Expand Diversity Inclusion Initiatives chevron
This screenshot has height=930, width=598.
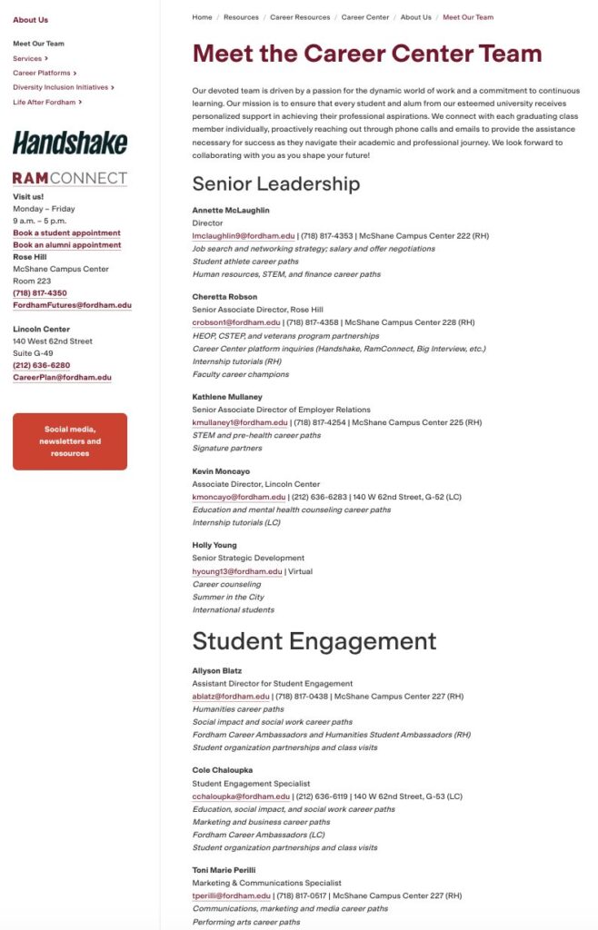click(x=114, y=88)
